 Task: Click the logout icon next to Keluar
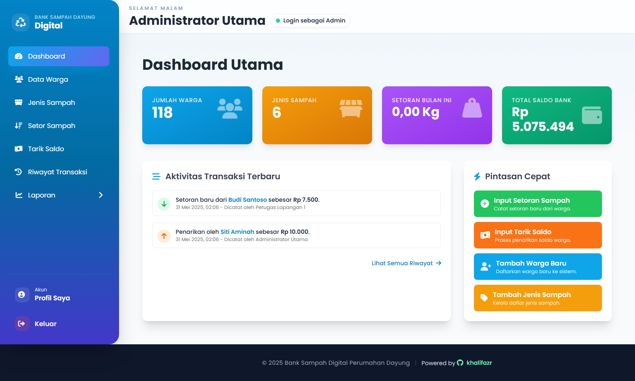22,323
